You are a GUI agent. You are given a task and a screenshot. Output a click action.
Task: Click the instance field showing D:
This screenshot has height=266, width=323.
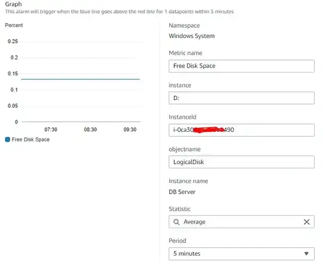(x=242, y=98)
